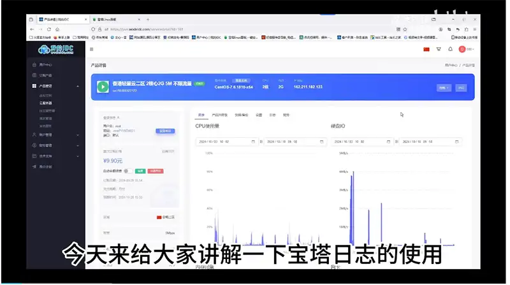This screenshot has width=510, height=285.
Task: Open the shopping cart icon in header
Action: (439, 49)
